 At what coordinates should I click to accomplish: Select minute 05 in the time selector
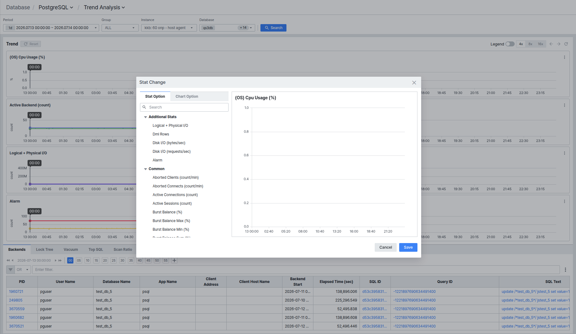pyautogui.click(x=79, y=260)
